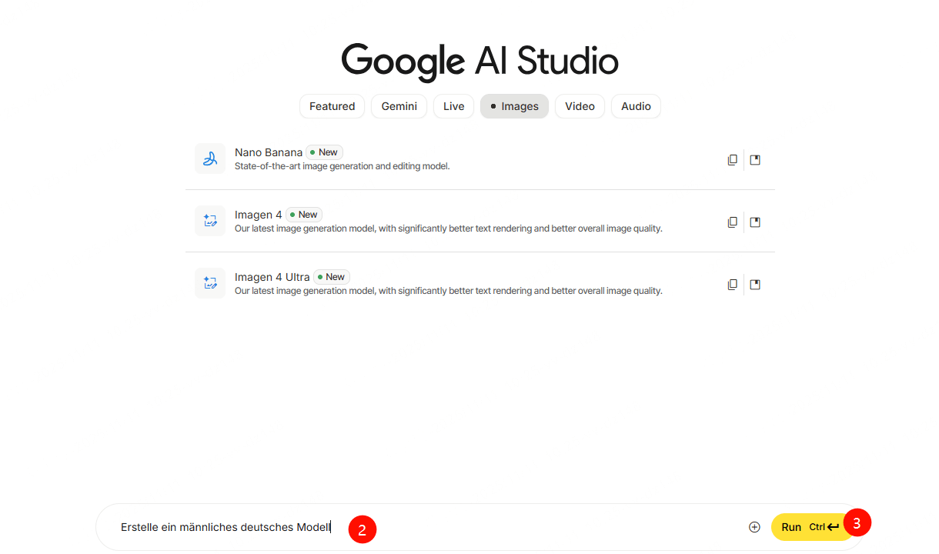The height and width of the screenshot is (554, 939).
Task: Switch to the Featured tab
Action: pos(332,106)
